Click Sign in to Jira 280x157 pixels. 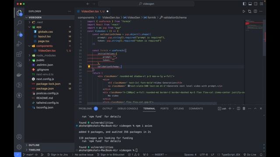pyautogui.click(x=57, y=154)
